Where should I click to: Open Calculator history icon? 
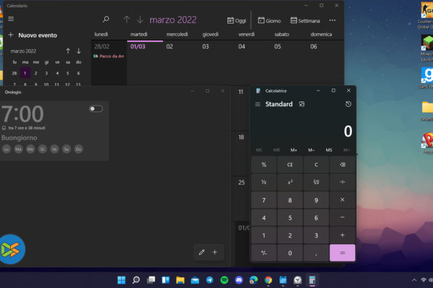tap(348, 104)
